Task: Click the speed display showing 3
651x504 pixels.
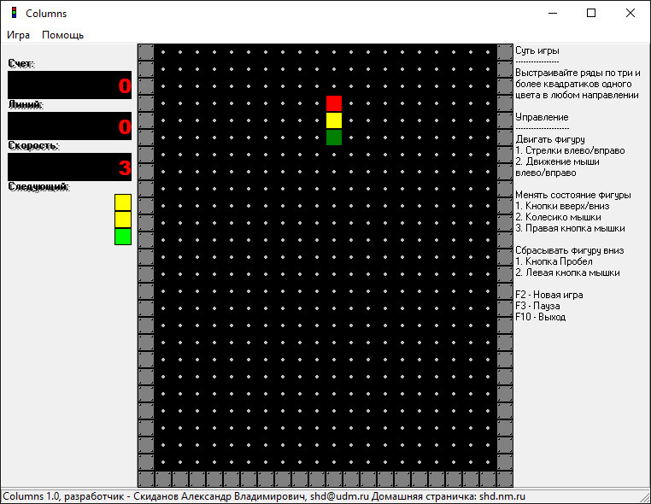Action: [x=69, y=167]
